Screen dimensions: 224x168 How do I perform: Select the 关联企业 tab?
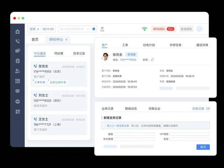pos(154,109)
